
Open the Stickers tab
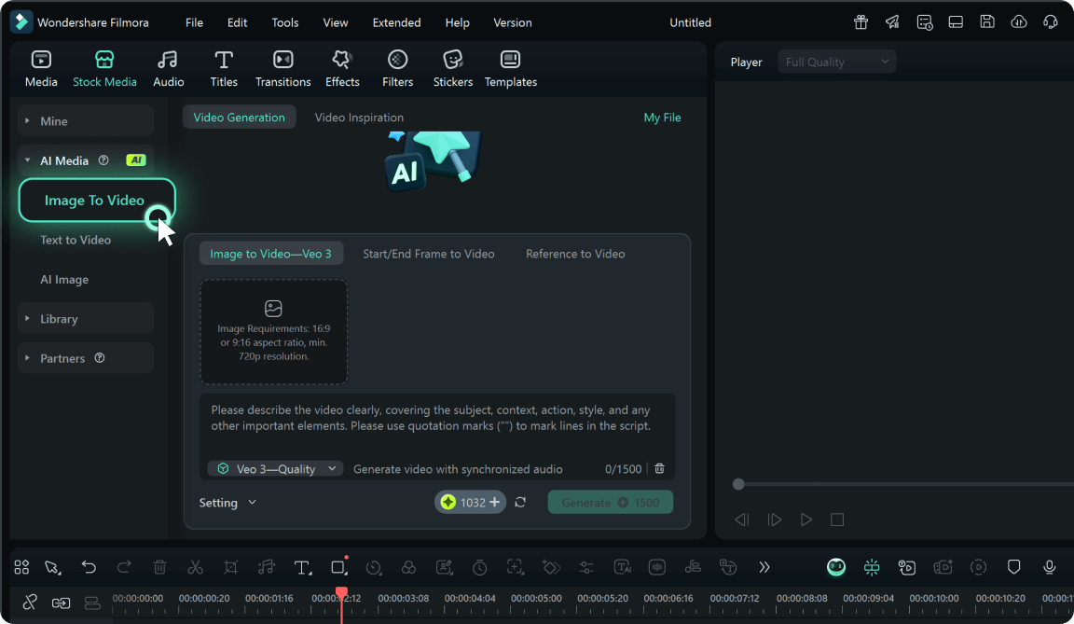click(x=453, y=68)
